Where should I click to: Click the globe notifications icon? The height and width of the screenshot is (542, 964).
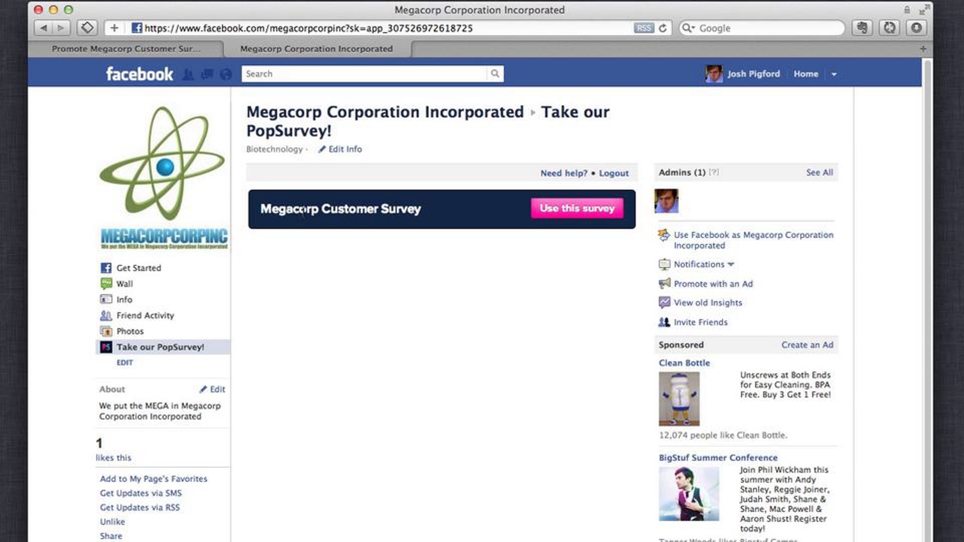tap(226, 74)
